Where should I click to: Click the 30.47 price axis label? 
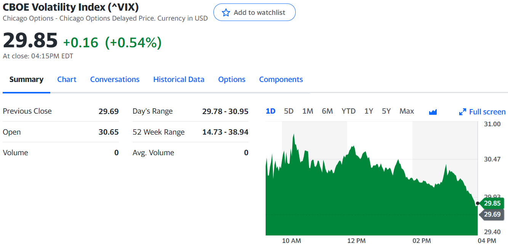tap(492, 159)
